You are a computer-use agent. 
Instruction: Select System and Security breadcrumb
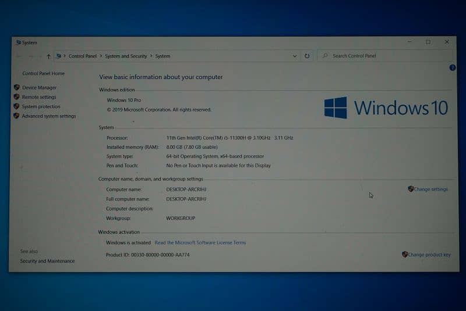tap(126, 56)
